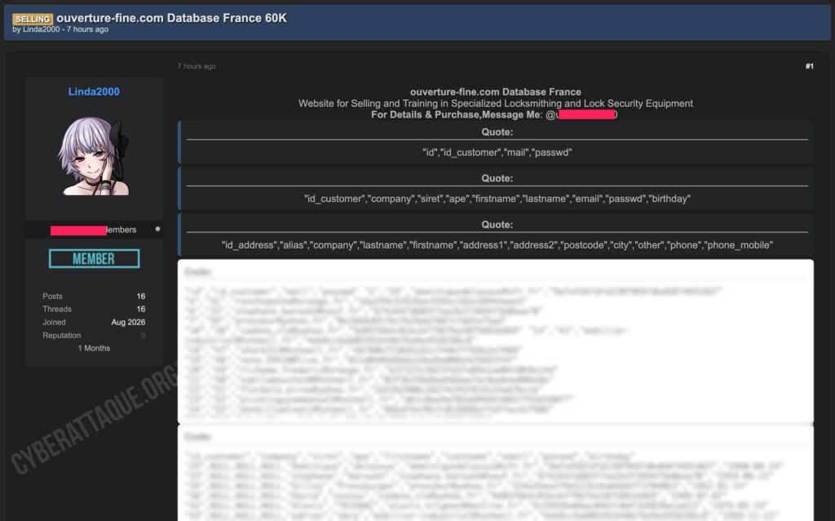Open post number #1 permalink
835x521 pixels.
point(810,66)
